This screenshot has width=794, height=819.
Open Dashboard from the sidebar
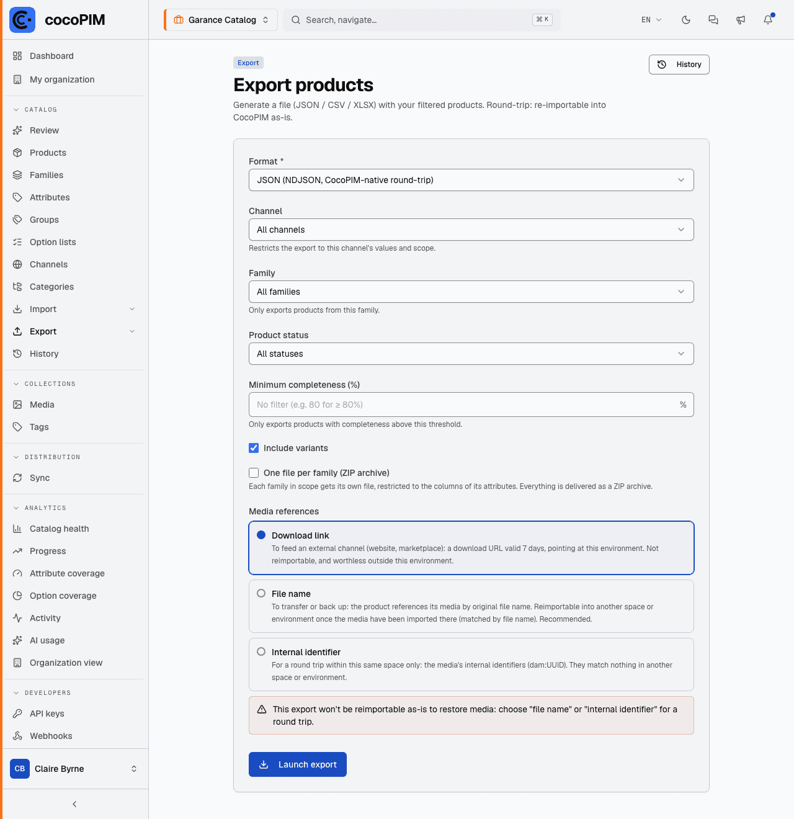point(74,56)
